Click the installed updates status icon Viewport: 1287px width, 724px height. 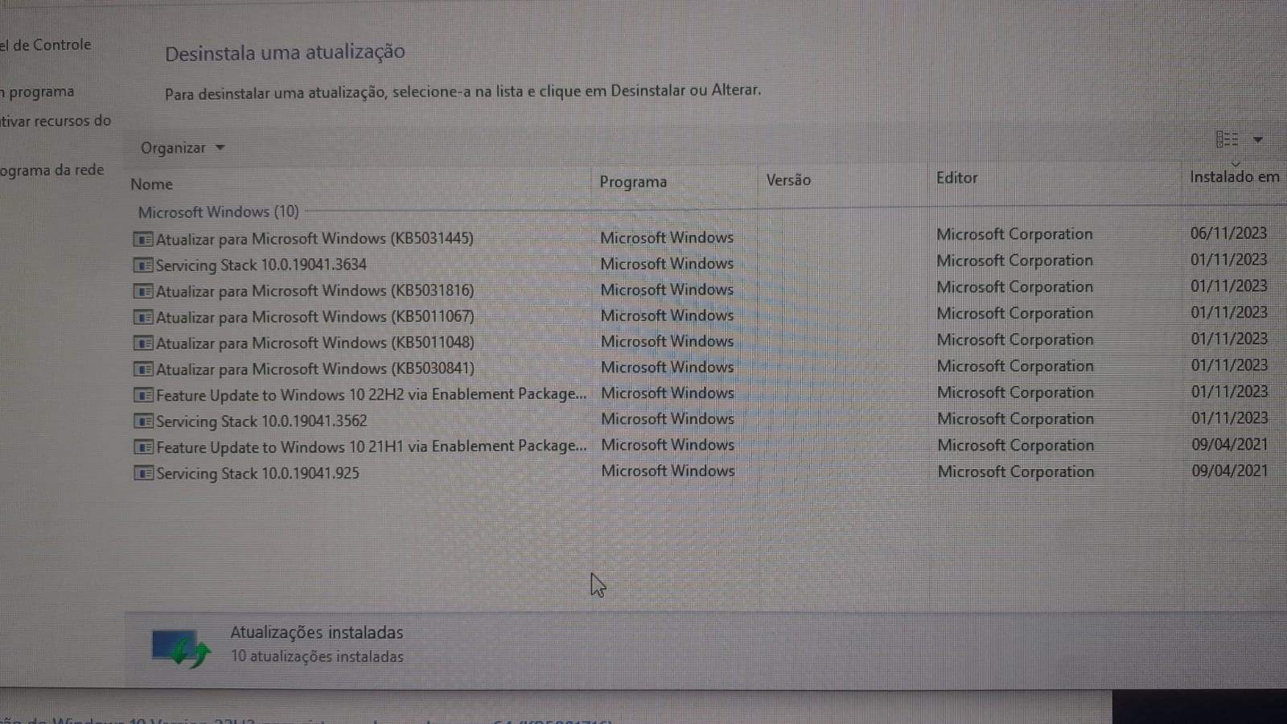(181, 648)
